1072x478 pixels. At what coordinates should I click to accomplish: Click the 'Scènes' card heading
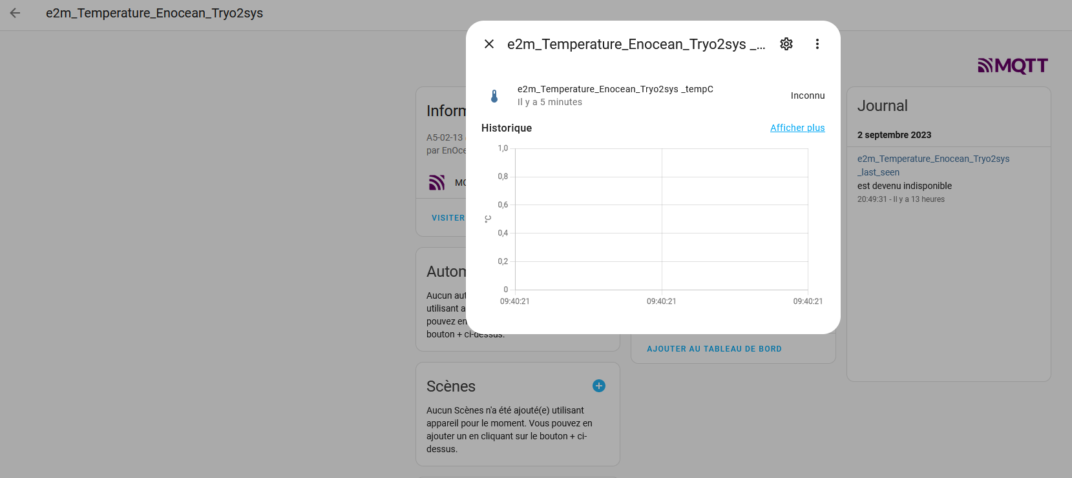tap(450, 386)
